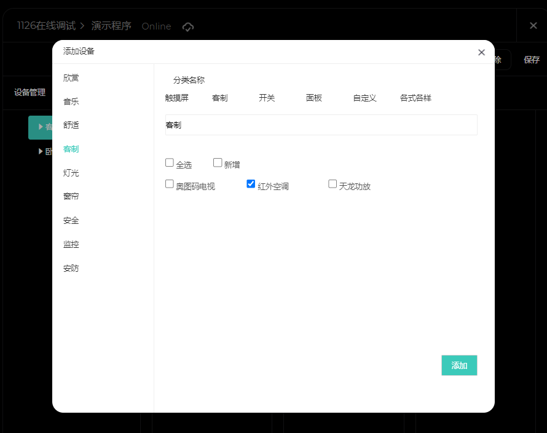This screenshot has width=547, height=433.
Task: Click the category name text field
Action: pyautogui.click(x=321, y=125)
